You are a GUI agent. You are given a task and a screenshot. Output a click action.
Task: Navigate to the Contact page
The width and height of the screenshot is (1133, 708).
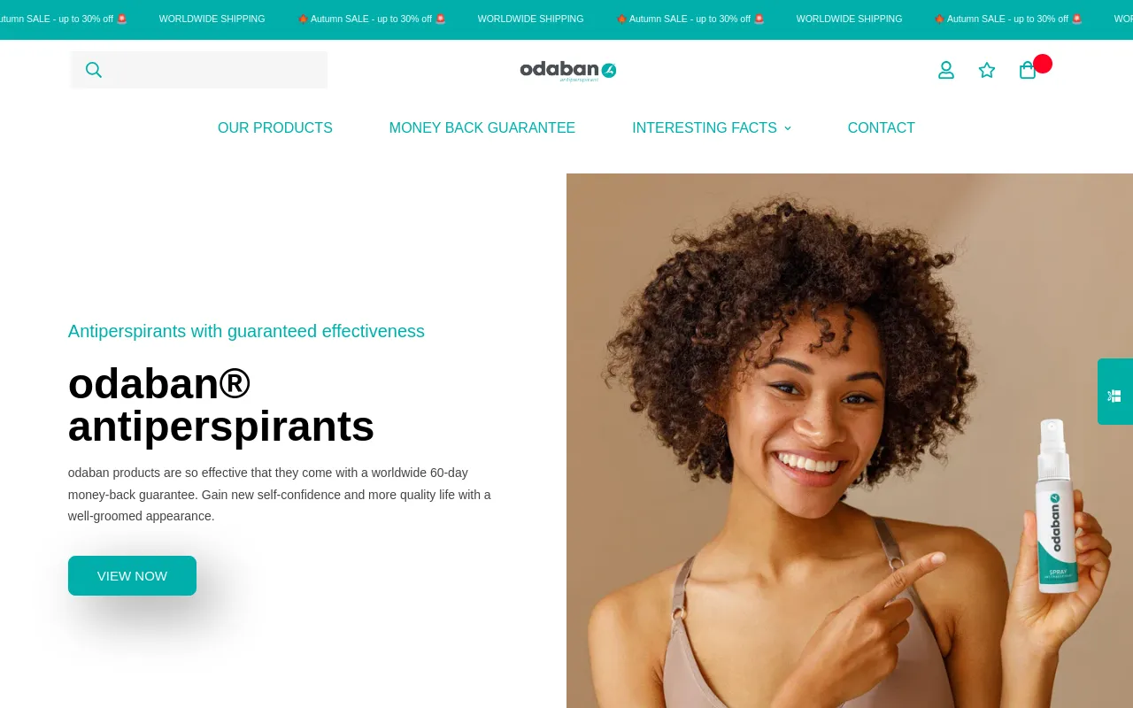click(x=882, y=127)
